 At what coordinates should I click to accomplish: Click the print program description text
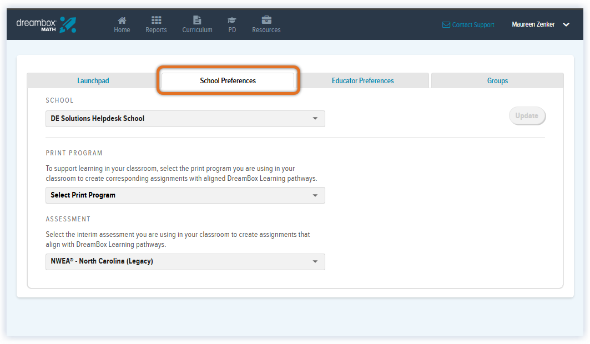click(x=181, y=173)
